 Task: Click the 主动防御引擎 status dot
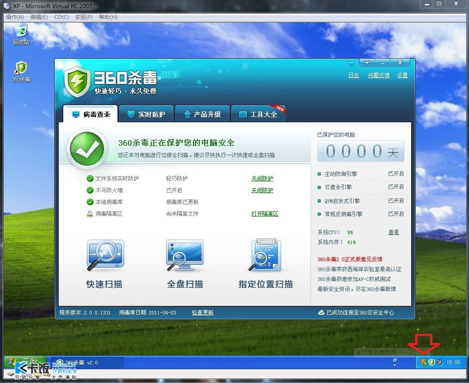319,174
